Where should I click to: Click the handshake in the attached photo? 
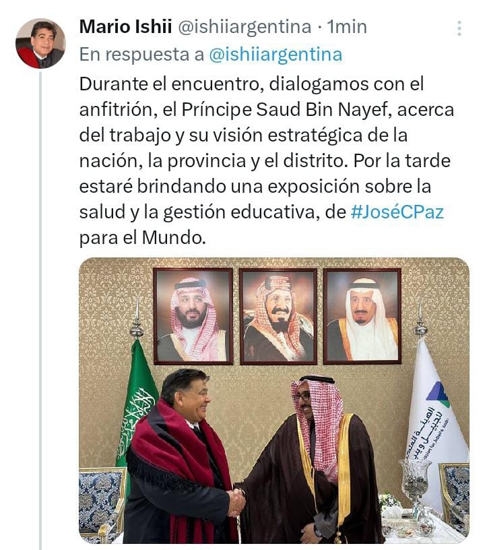(237, 502)
